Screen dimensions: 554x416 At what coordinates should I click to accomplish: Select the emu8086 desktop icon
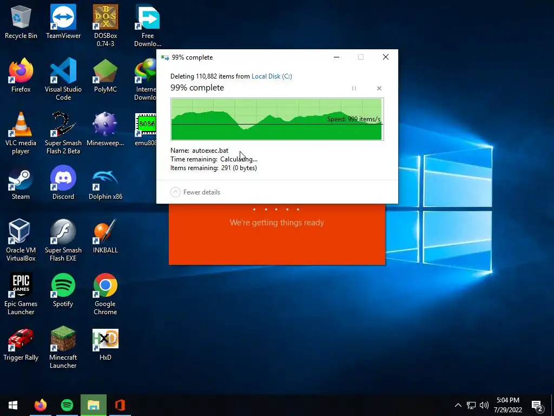click(145, 129)
